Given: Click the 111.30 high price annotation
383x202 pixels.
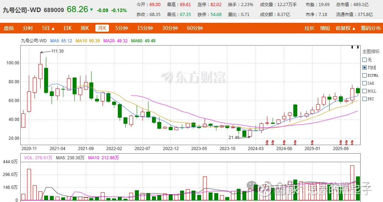Looking at the screenshot, I should coord(57,51).
